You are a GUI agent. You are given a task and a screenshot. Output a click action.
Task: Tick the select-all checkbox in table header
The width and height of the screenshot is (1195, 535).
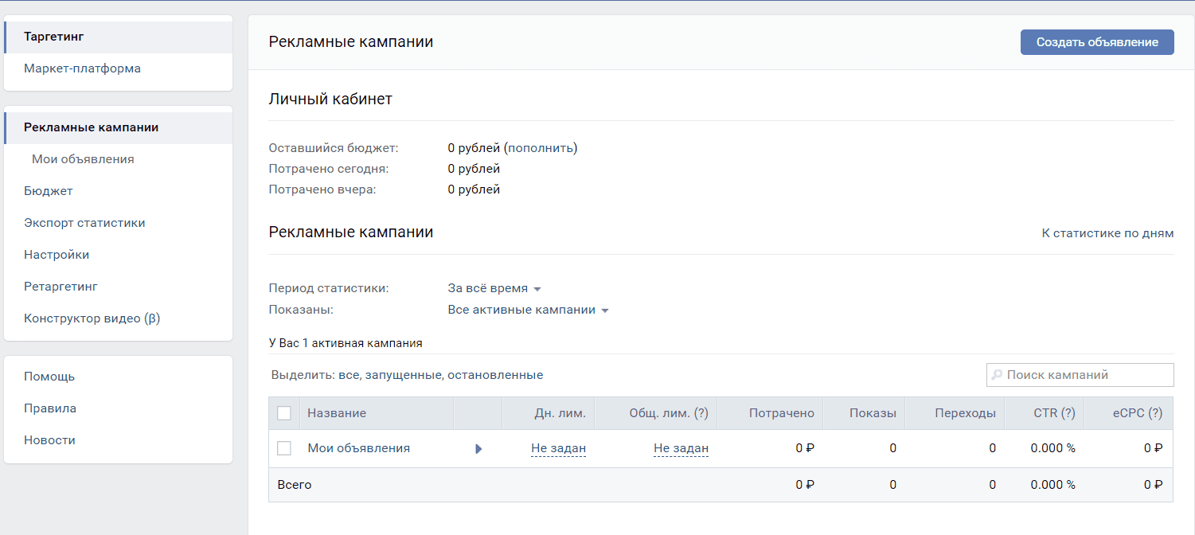283,413
